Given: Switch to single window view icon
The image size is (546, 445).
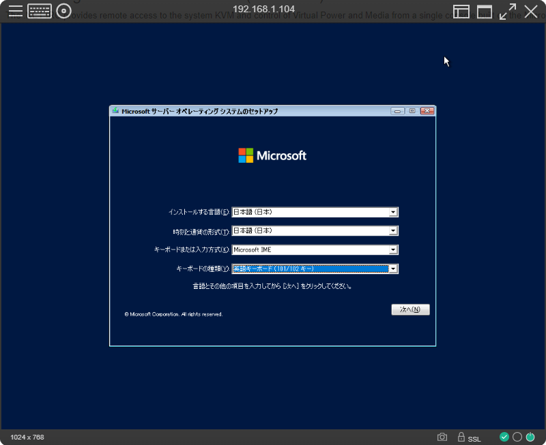Looking at the screenshot, I should 485,12.
